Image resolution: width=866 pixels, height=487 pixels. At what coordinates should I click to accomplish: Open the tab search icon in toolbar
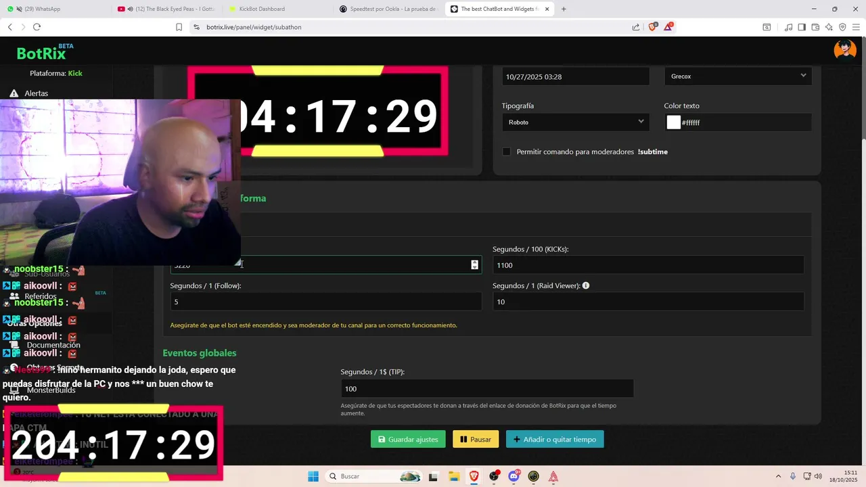pos(767,27)
